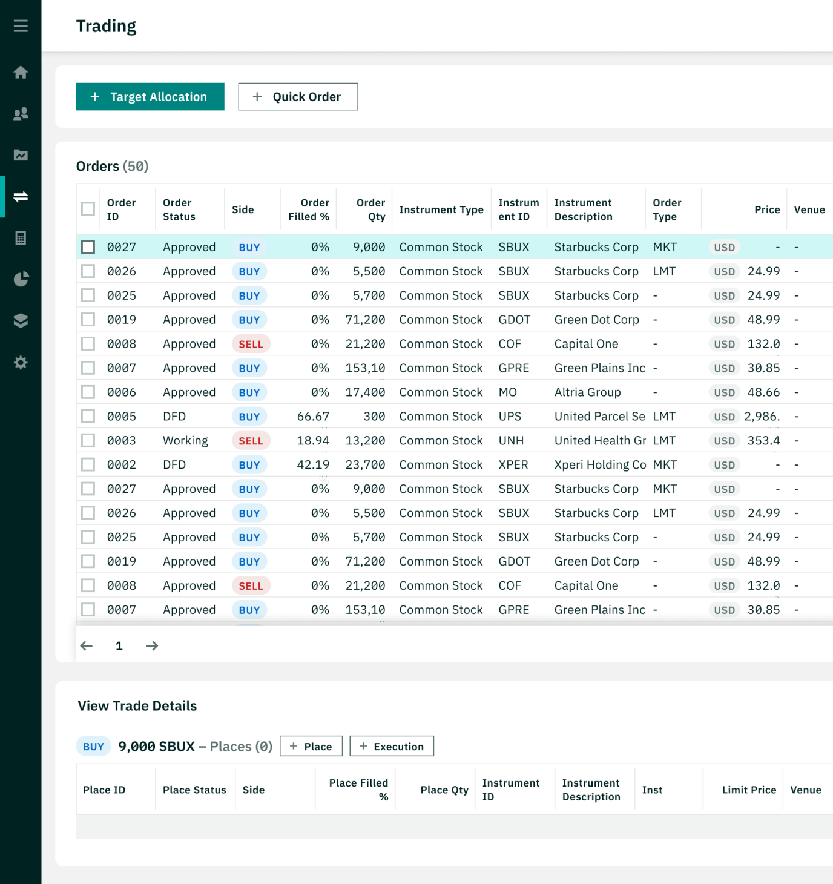This screenshot has height=884, width=833.
Task: Click the Target Allocation button
Action: coord(150,97)
